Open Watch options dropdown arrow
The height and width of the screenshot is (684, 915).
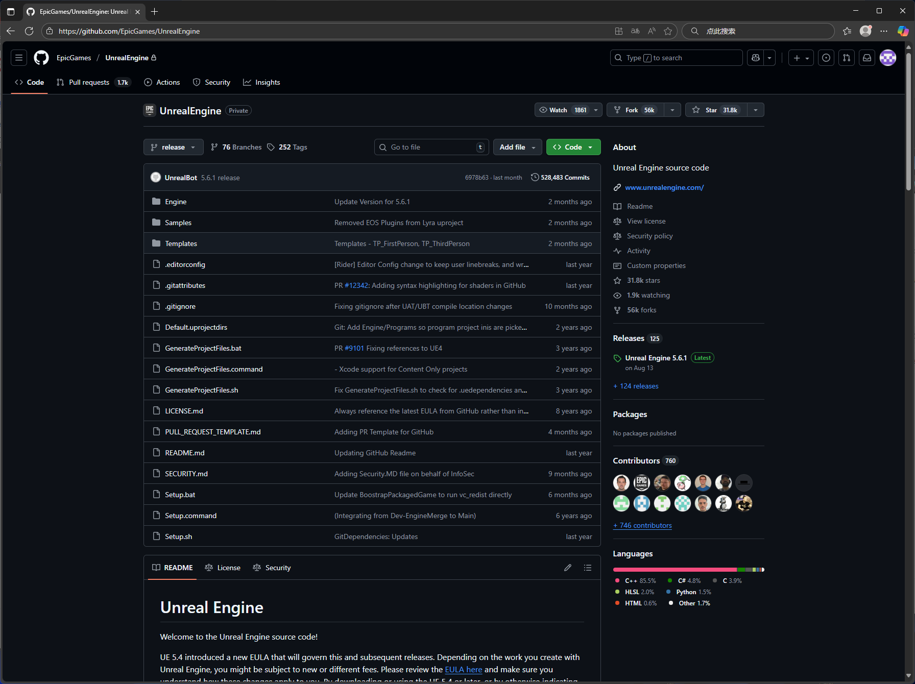(596, 110)
